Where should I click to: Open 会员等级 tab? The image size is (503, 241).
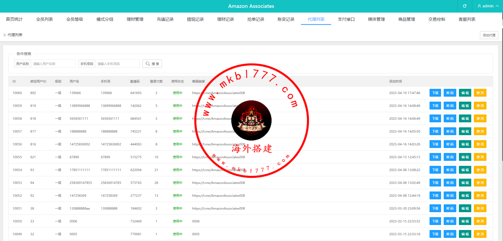tap(75, 19)
